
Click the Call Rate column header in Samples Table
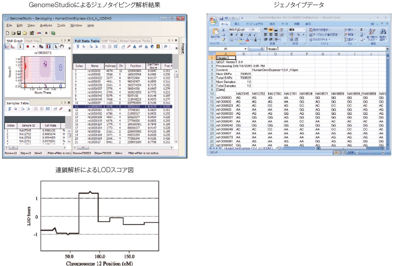pyautogui.click(x=50, y=126)
